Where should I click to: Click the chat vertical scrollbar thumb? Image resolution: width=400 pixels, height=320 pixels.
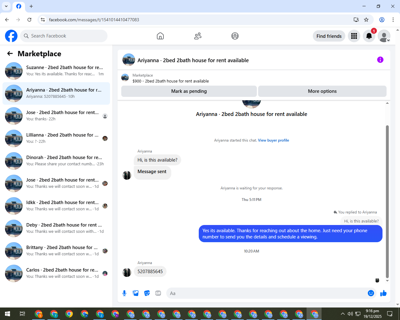[387, 202]
